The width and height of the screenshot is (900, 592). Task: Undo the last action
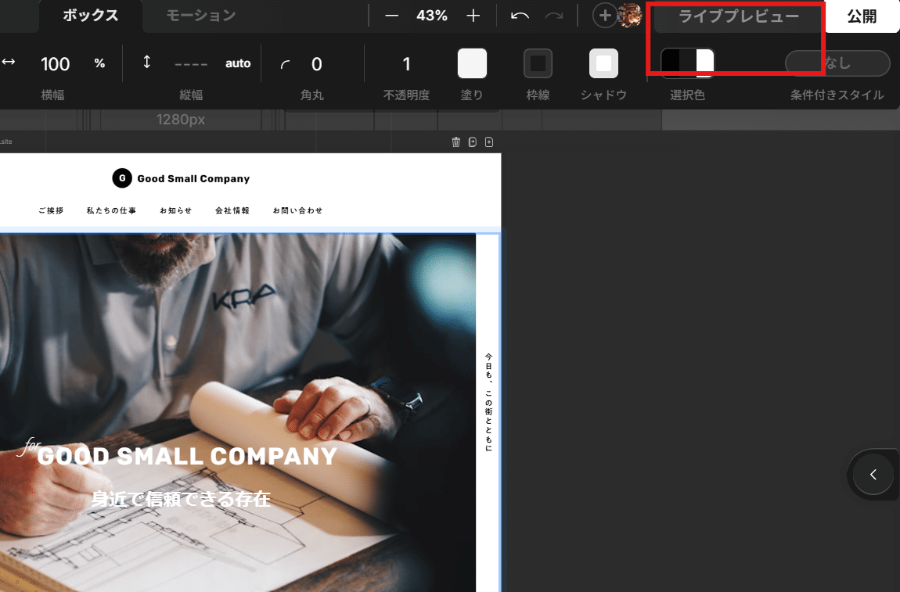pos(520,16)
